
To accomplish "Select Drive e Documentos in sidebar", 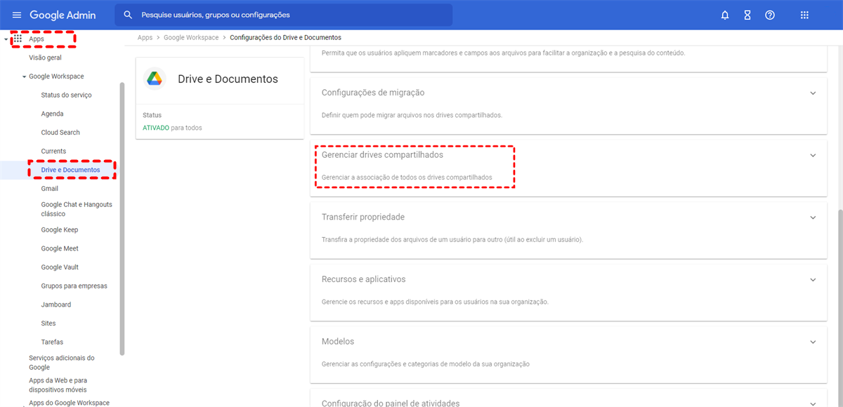I will click(x=70, y=170).
